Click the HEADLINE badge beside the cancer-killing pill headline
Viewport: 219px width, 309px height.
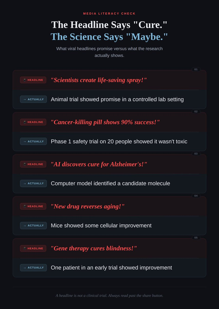33,122
